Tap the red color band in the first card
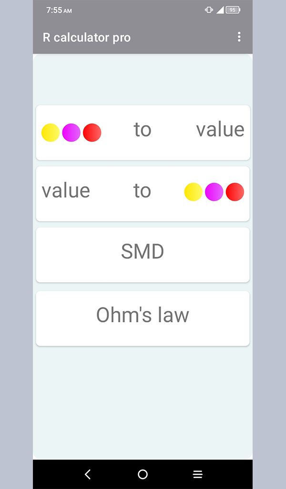 [92, 132]
